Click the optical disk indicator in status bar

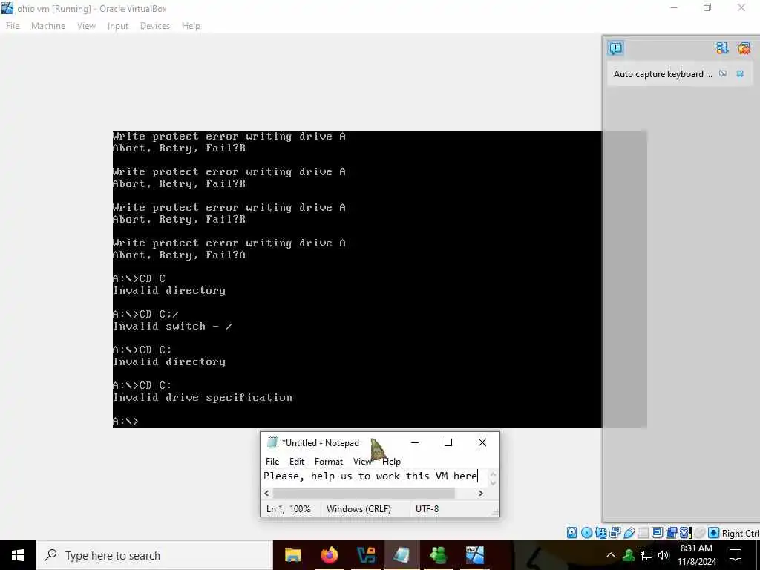(586, 533)
